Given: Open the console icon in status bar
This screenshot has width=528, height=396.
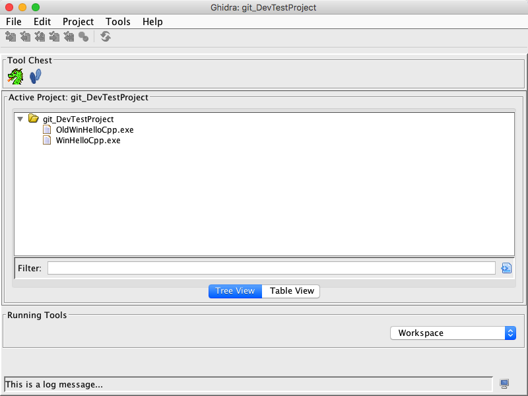Looking at the screenshot, I should tap(505, 384).
